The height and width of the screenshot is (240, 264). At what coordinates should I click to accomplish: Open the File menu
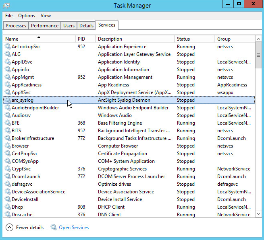pyautogui.click(x=9, y=16)
